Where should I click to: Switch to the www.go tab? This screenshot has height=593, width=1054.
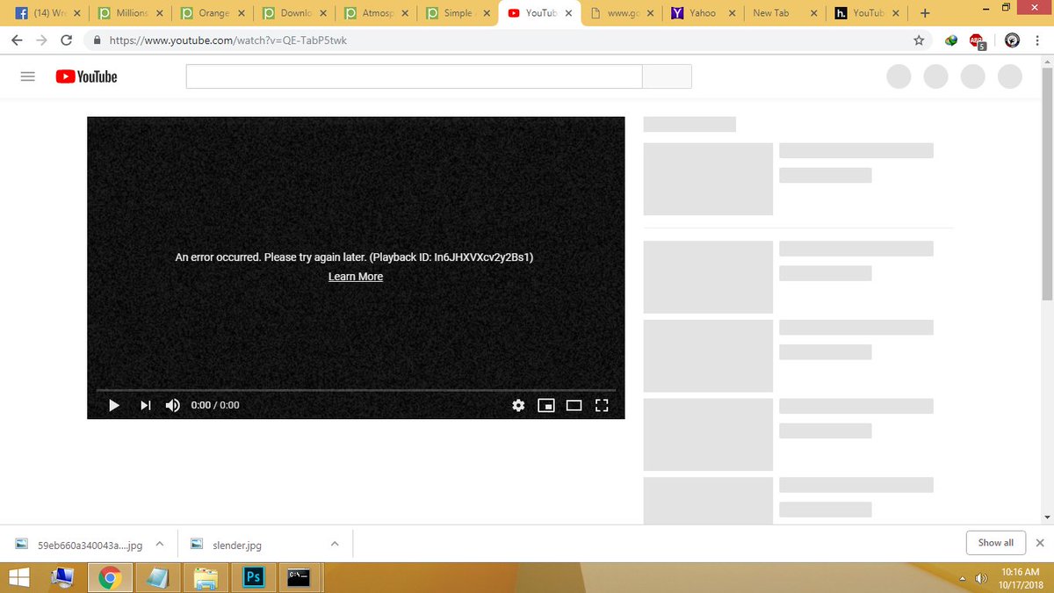(622, 13)
